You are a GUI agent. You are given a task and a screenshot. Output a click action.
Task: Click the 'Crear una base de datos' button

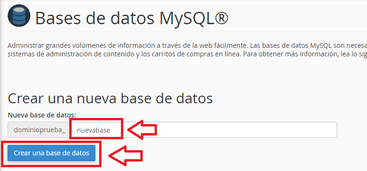pyautogui.click(x=52, y=153)
